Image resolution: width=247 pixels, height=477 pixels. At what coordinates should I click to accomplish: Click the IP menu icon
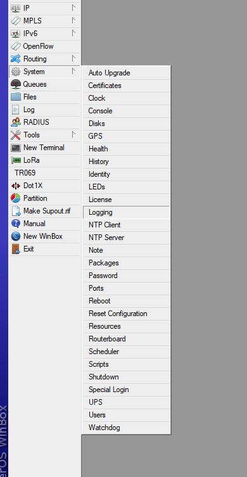[x=15, y=8]
